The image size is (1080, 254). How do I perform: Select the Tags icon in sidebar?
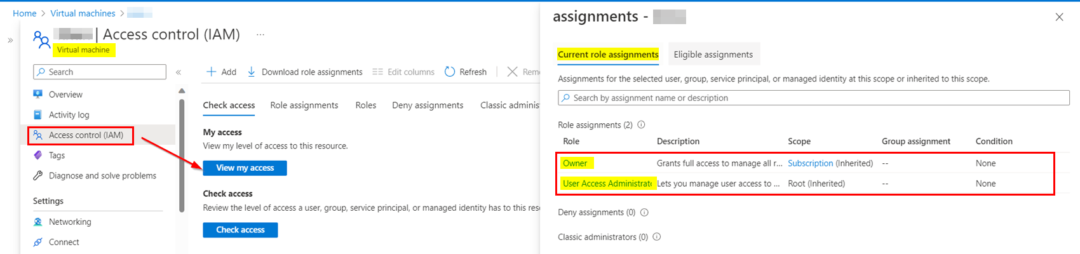click(38, 156)
